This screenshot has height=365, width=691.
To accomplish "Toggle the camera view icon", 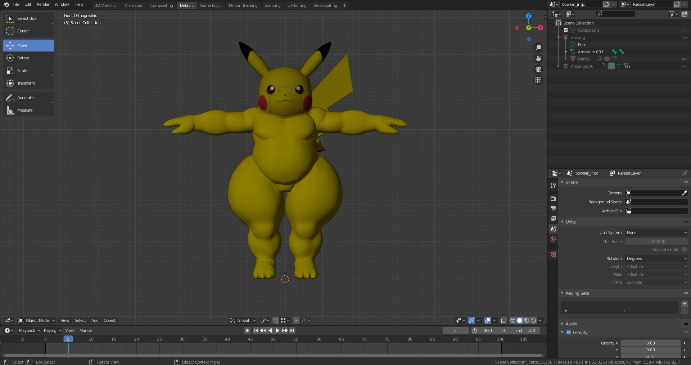I will [538, 69].
